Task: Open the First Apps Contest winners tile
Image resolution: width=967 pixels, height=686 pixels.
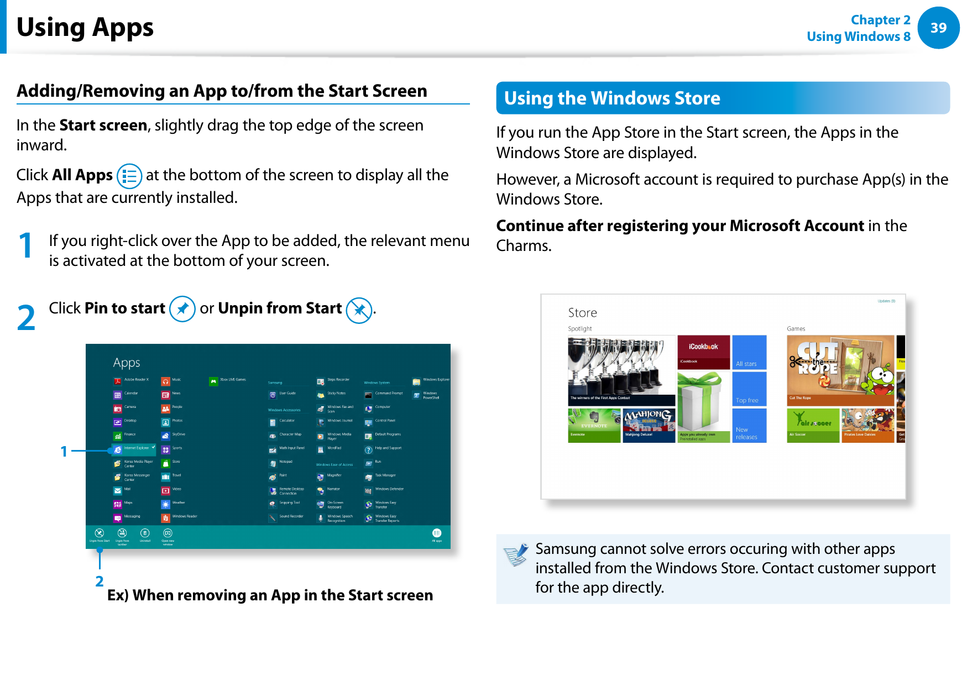Action: coord(621,370)
